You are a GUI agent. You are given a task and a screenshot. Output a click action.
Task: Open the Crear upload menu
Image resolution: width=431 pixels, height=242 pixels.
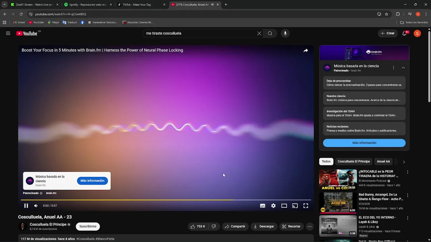388,33
